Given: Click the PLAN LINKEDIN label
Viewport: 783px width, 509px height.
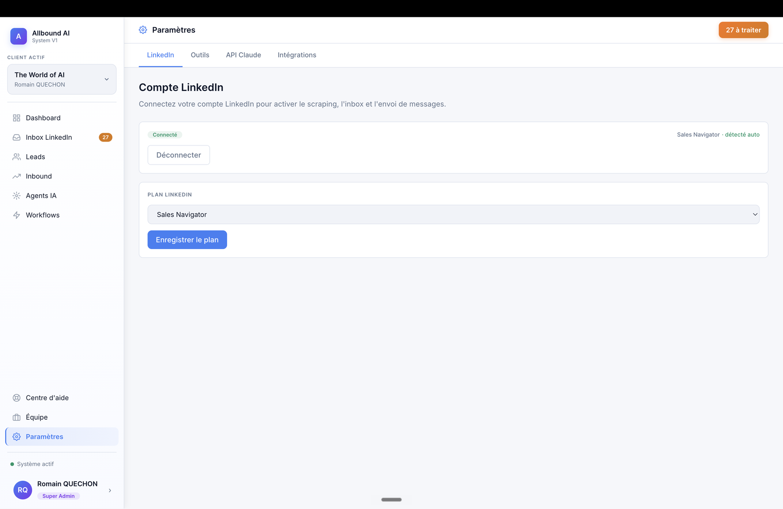Looking at the screenshot, I should coord(170,195).
